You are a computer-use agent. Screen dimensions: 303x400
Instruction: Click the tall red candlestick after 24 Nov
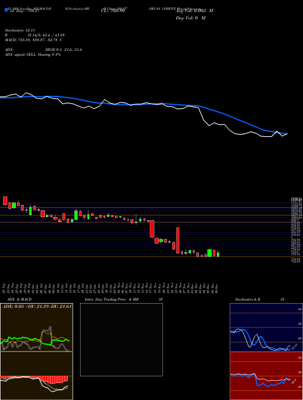click(x=178, y=241)
